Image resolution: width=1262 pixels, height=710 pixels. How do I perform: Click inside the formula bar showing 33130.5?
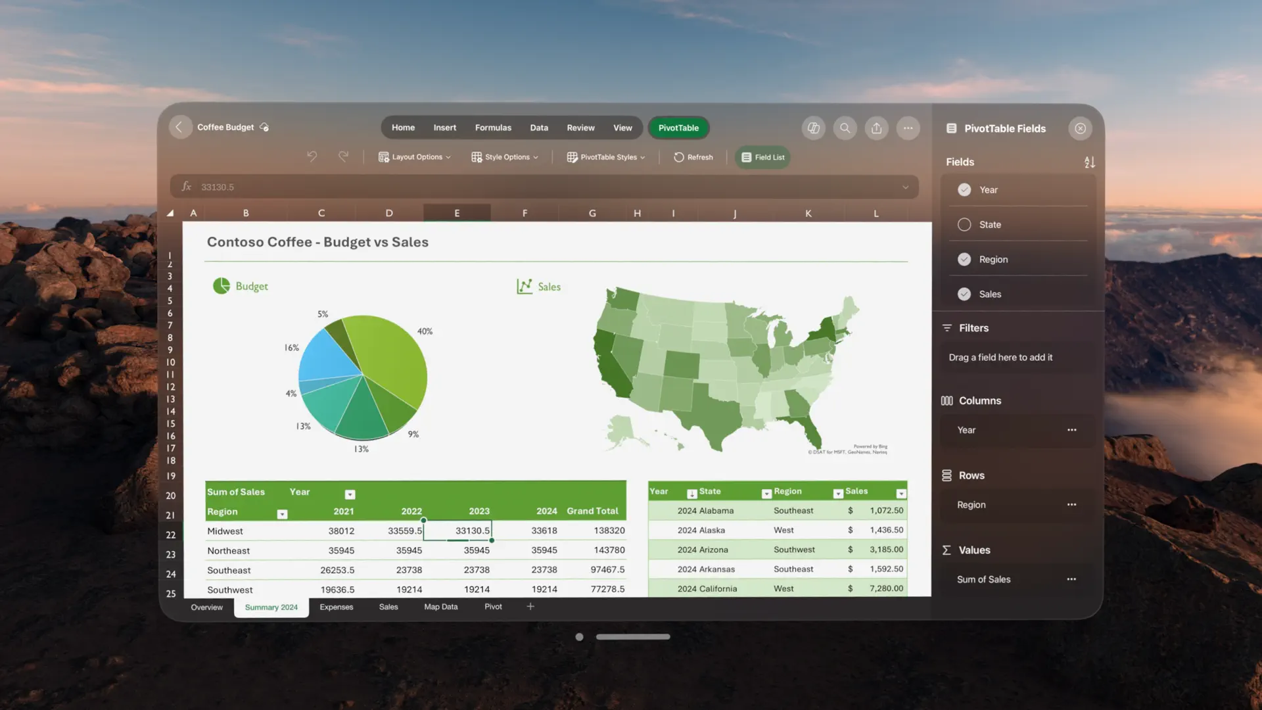pos(460,187)
